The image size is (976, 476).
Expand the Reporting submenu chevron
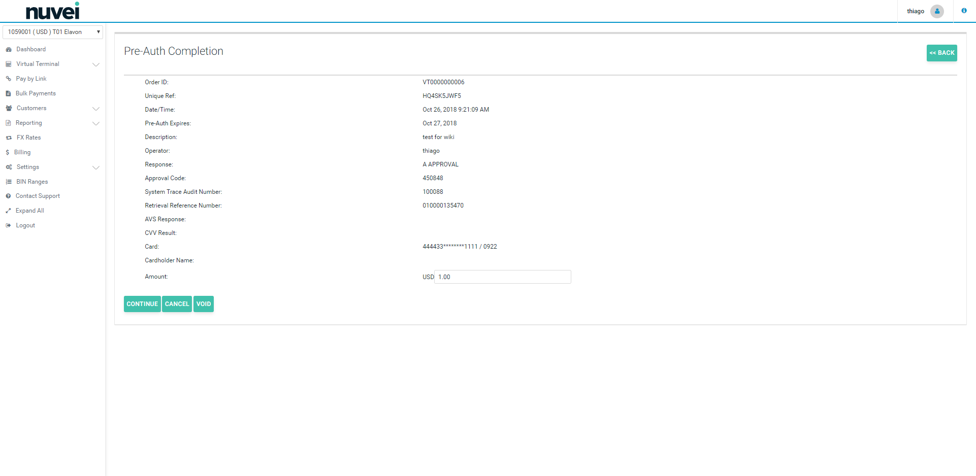tap(95, 123)
